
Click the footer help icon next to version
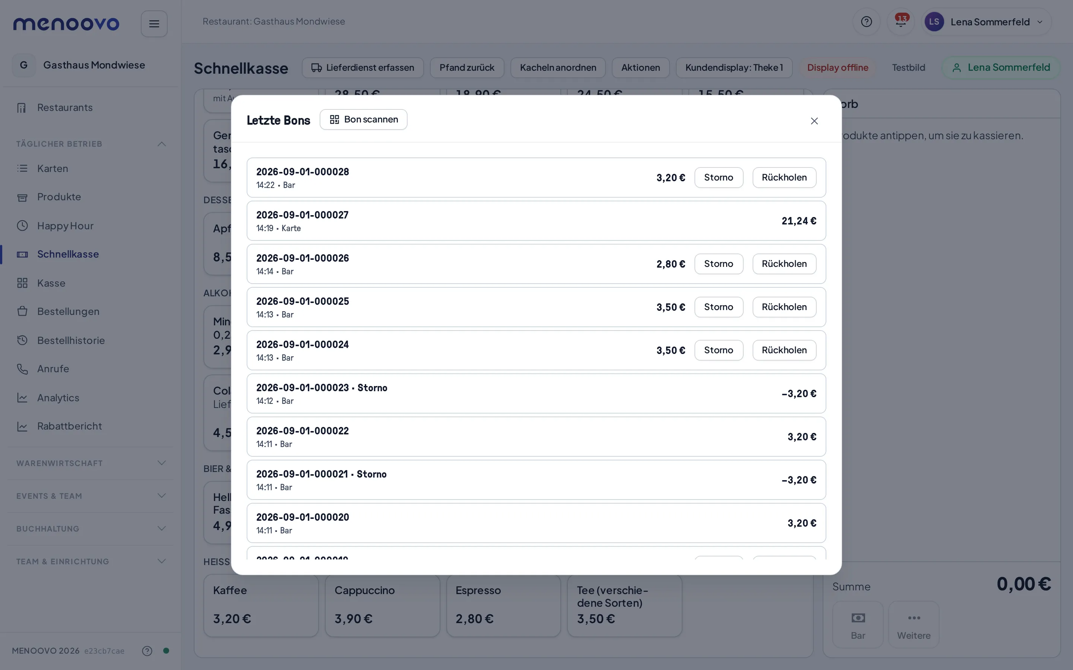(x=147, y=651)
